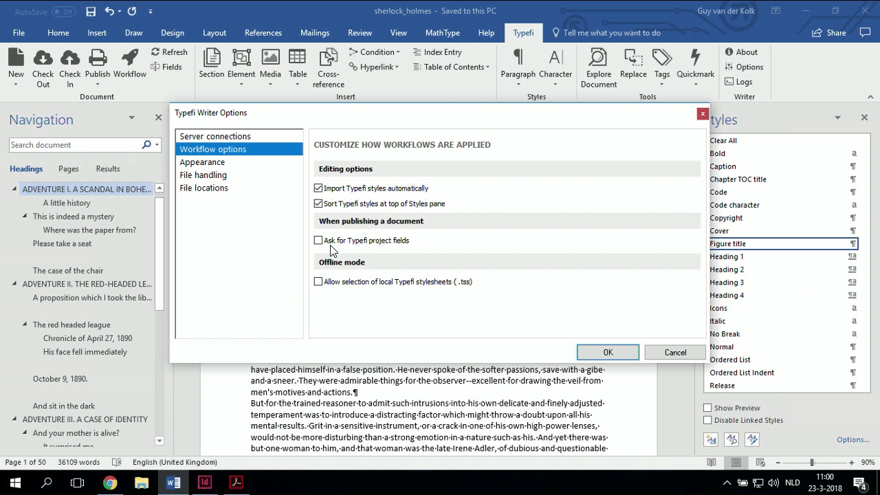The image size is (880, 495).
Task: Toggle the AutoSave switch off
Action: click(63, 12)
